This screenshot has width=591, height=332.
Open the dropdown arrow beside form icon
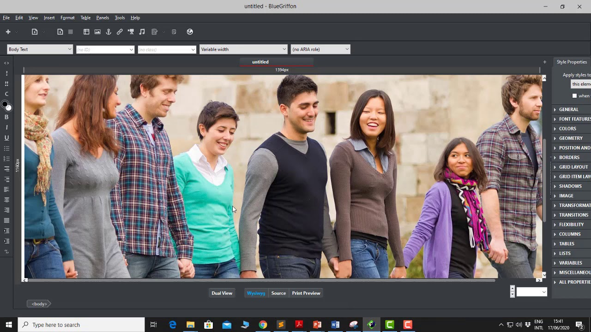163,32
